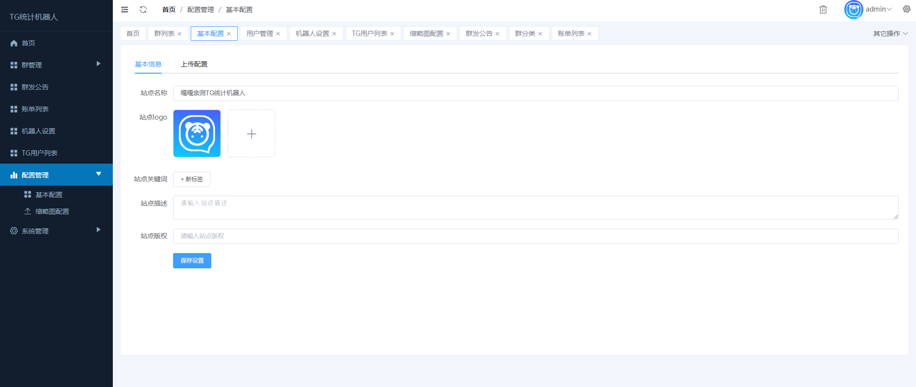Click the 保存设置 button

(x=192, y=261)
